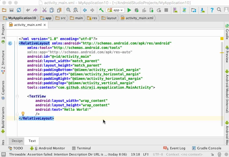Click the Undo arrow in toolbar
The image size is (229, 157).
pos(28,10)
